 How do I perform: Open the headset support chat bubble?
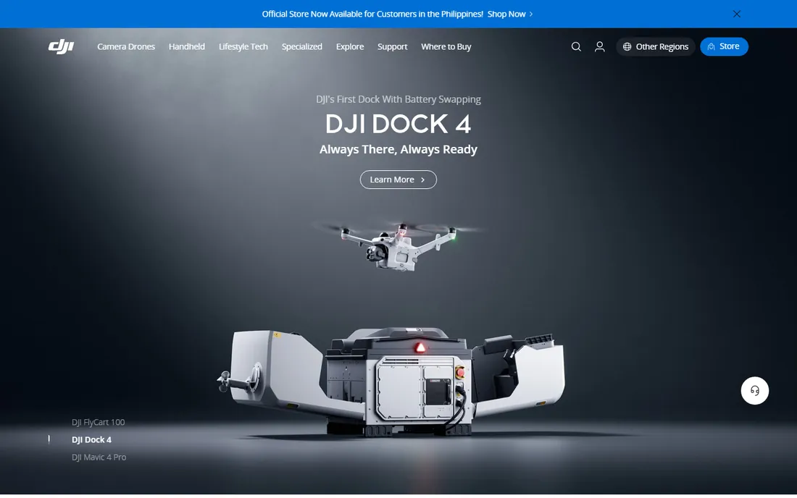tap(755, 390)
